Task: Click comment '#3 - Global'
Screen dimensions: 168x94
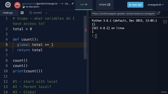Action: point(24,92)
